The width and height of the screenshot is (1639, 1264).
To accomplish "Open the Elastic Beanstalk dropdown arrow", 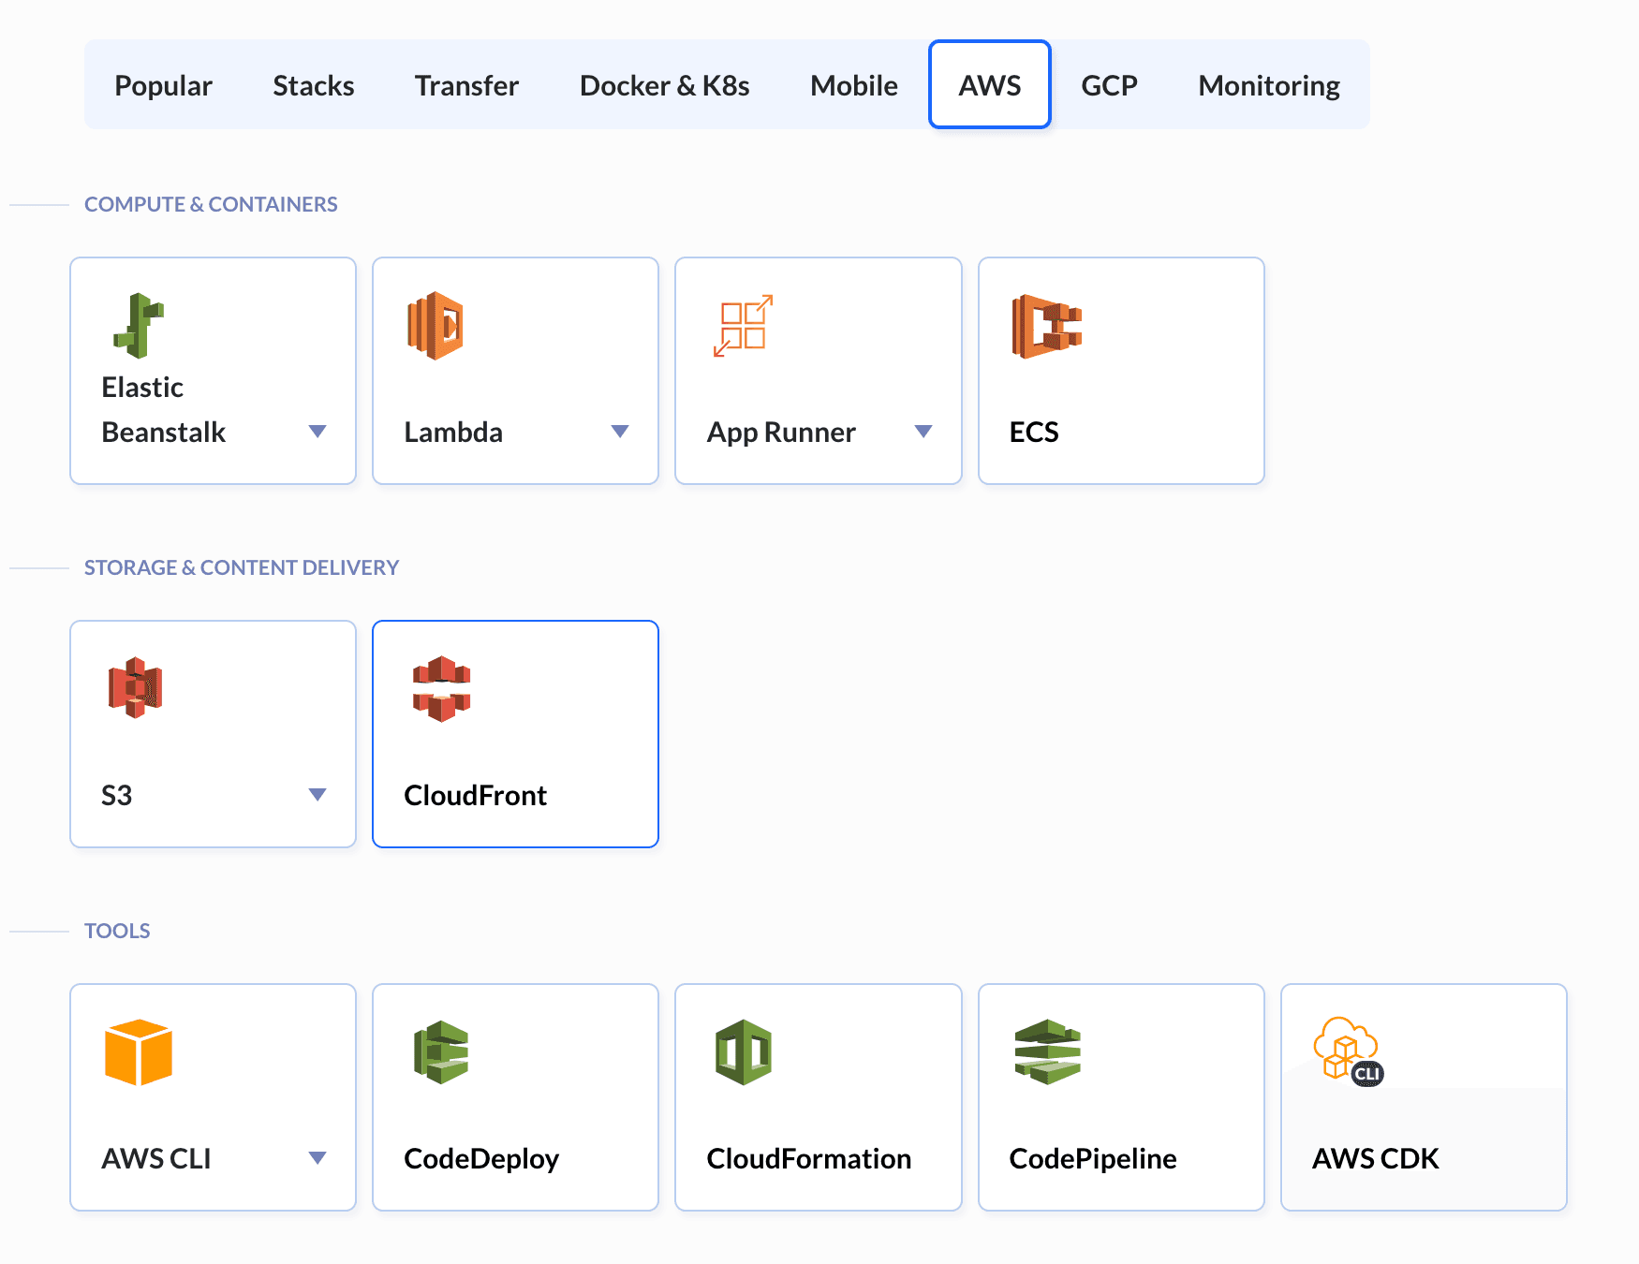I will (318, 432).
